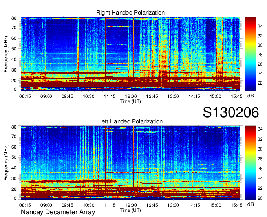
Task: Click 24 value on Left Handed colorbar
Action: tap(260, 178)
